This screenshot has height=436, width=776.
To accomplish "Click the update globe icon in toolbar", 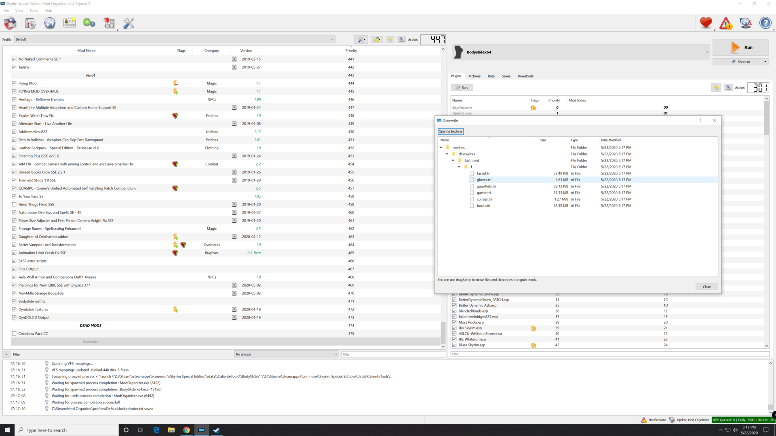I will pyautogui.click(x=746, y=23).
